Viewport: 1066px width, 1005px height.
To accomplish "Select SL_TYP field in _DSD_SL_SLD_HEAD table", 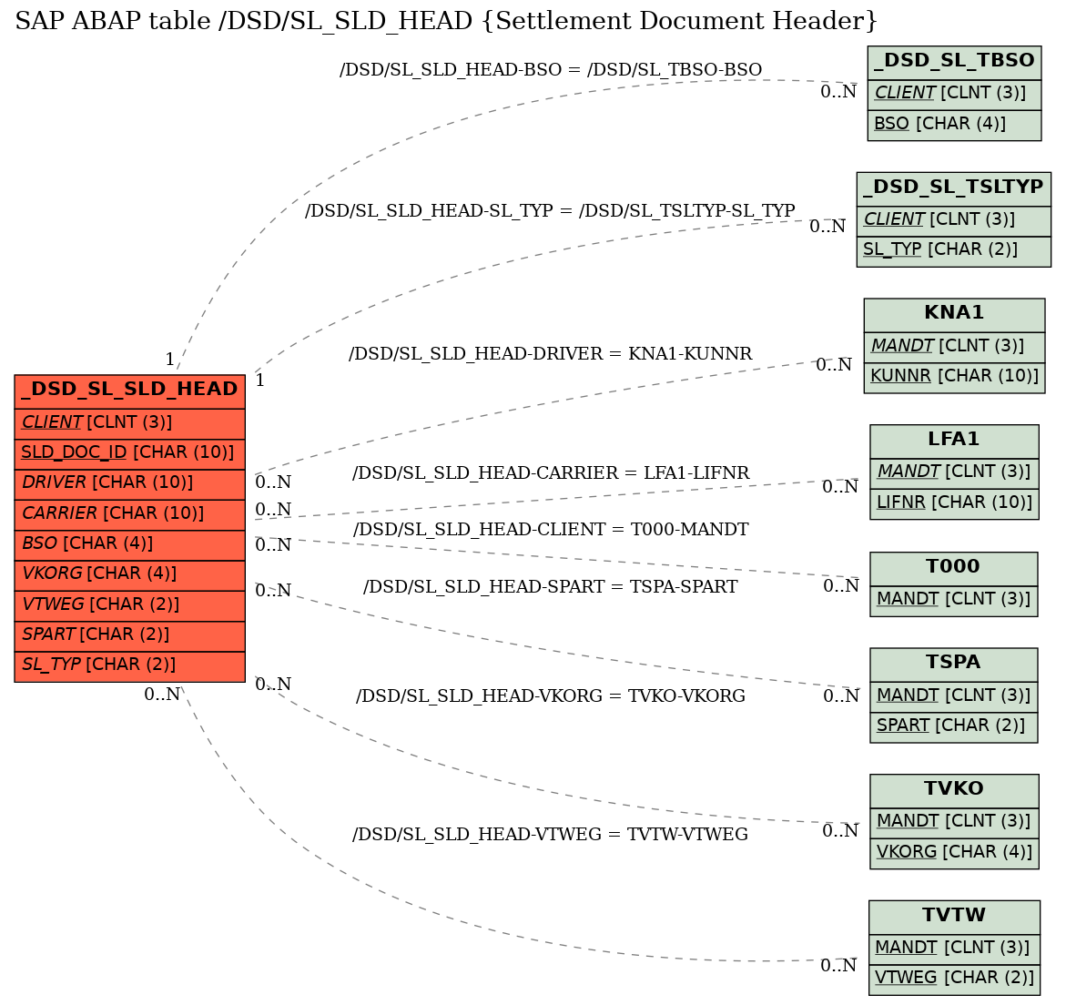I will [x=130, y=665].
